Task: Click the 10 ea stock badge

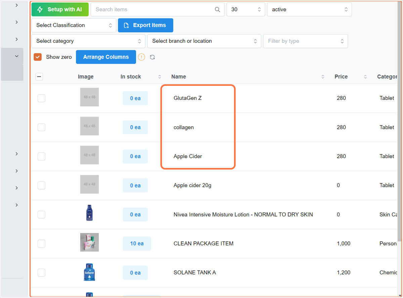Action: coord(137,243)
